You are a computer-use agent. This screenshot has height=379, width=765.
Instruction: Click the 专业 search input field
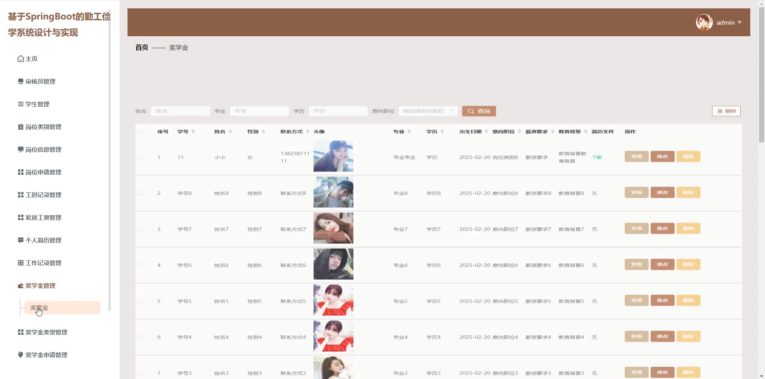point(259,111)
